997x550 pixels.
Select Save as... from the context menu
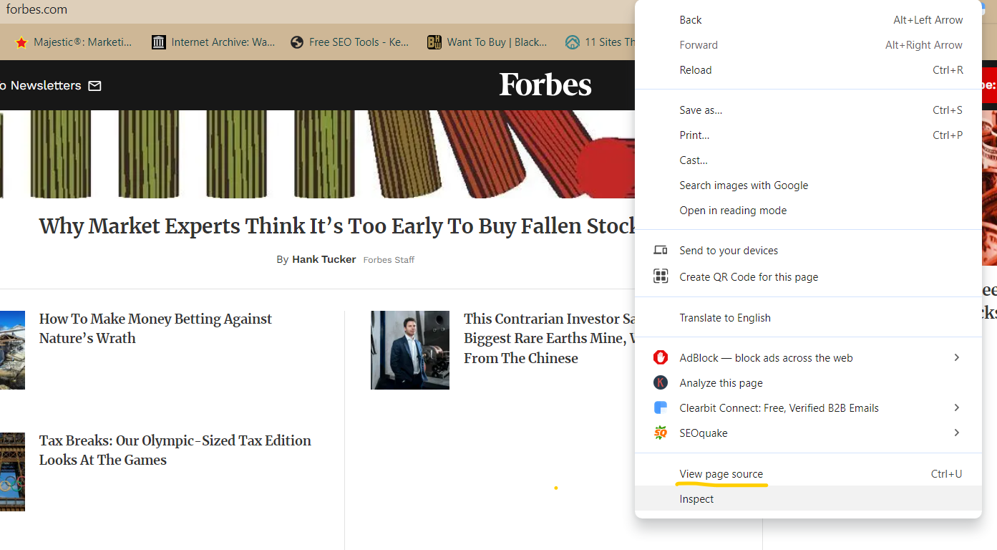pyautogui.click(x=808, y=110)
